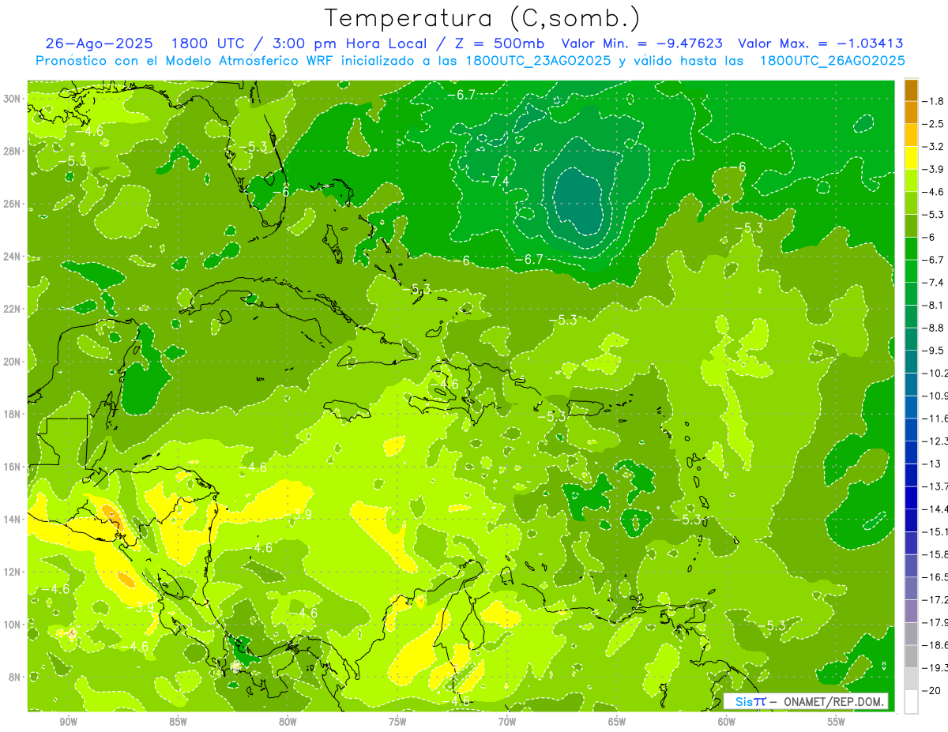Viewport: 948px width, 732px height.
Task: Click the '-2.5' colorbar scale label
Action: [935, 124]
